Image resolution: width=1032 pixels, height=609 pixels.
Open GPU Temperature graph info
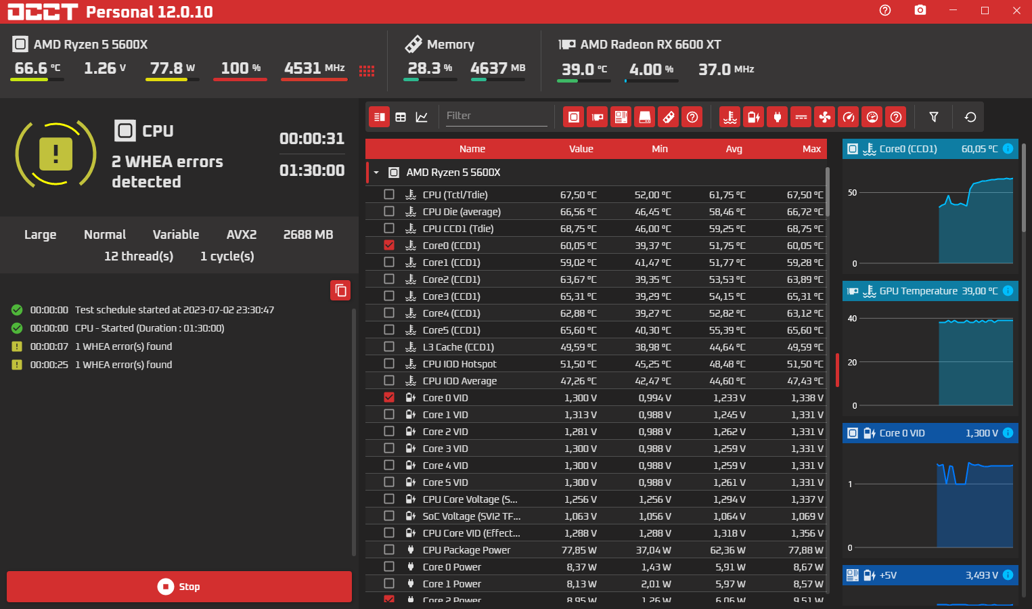click(x=1008, y=291)
